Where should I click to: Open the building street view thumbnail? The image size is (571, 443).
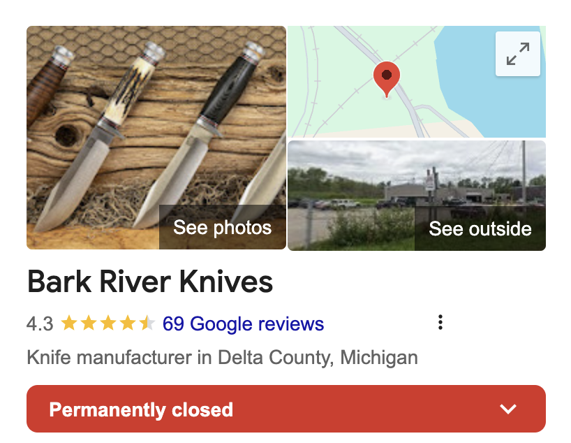(417, 196)
